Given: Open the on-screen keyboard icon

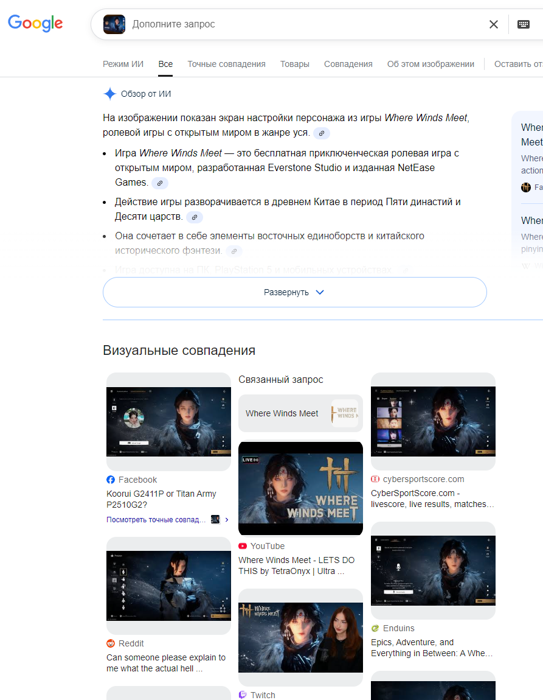Looking at the screenshot, I should click(x=524, y=24).
